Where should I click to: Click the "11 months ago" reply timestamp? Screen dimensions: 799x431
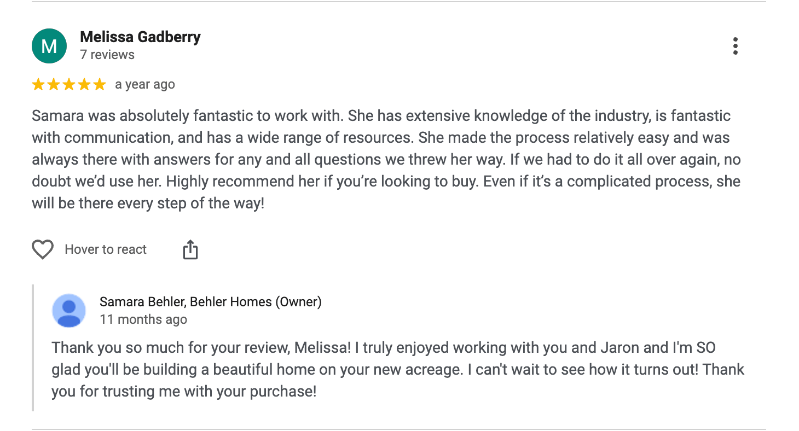click(143, 319)
